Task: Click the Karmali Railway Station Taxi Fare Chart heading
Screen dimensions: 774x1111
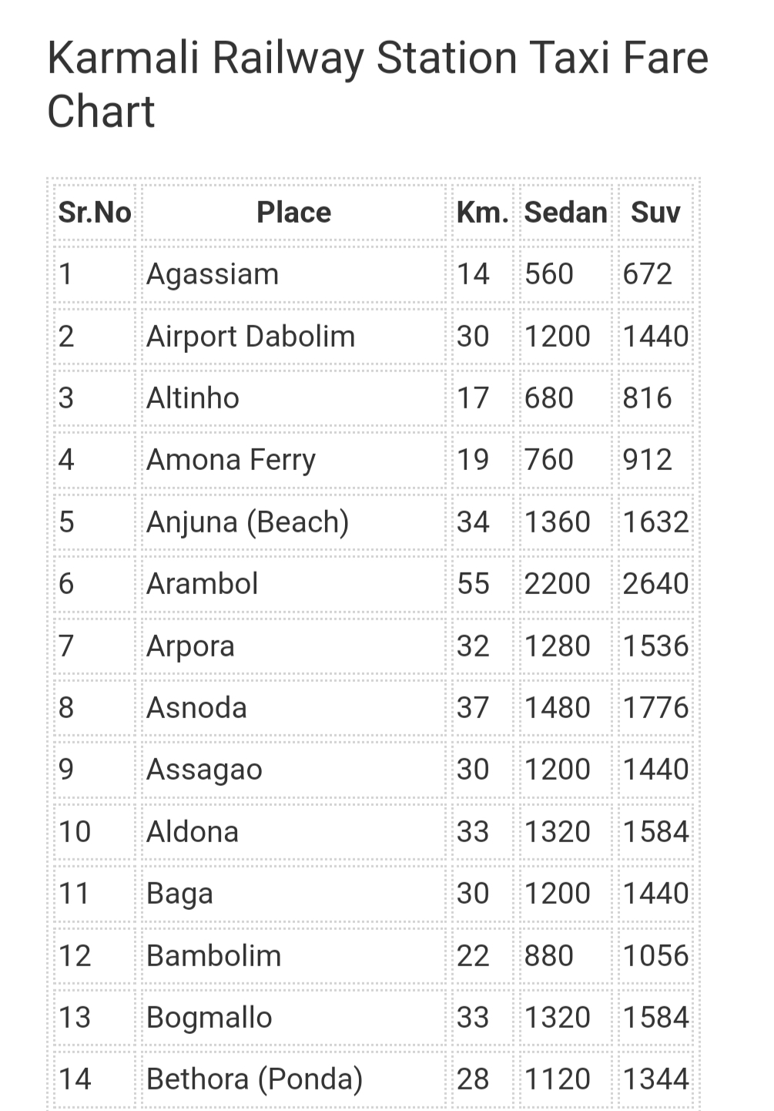Action: [x=377, y=84]
